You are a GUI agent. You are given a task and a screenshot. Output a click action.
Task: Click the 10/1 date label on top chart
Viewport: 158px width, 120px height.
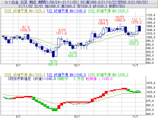point(77,65)
